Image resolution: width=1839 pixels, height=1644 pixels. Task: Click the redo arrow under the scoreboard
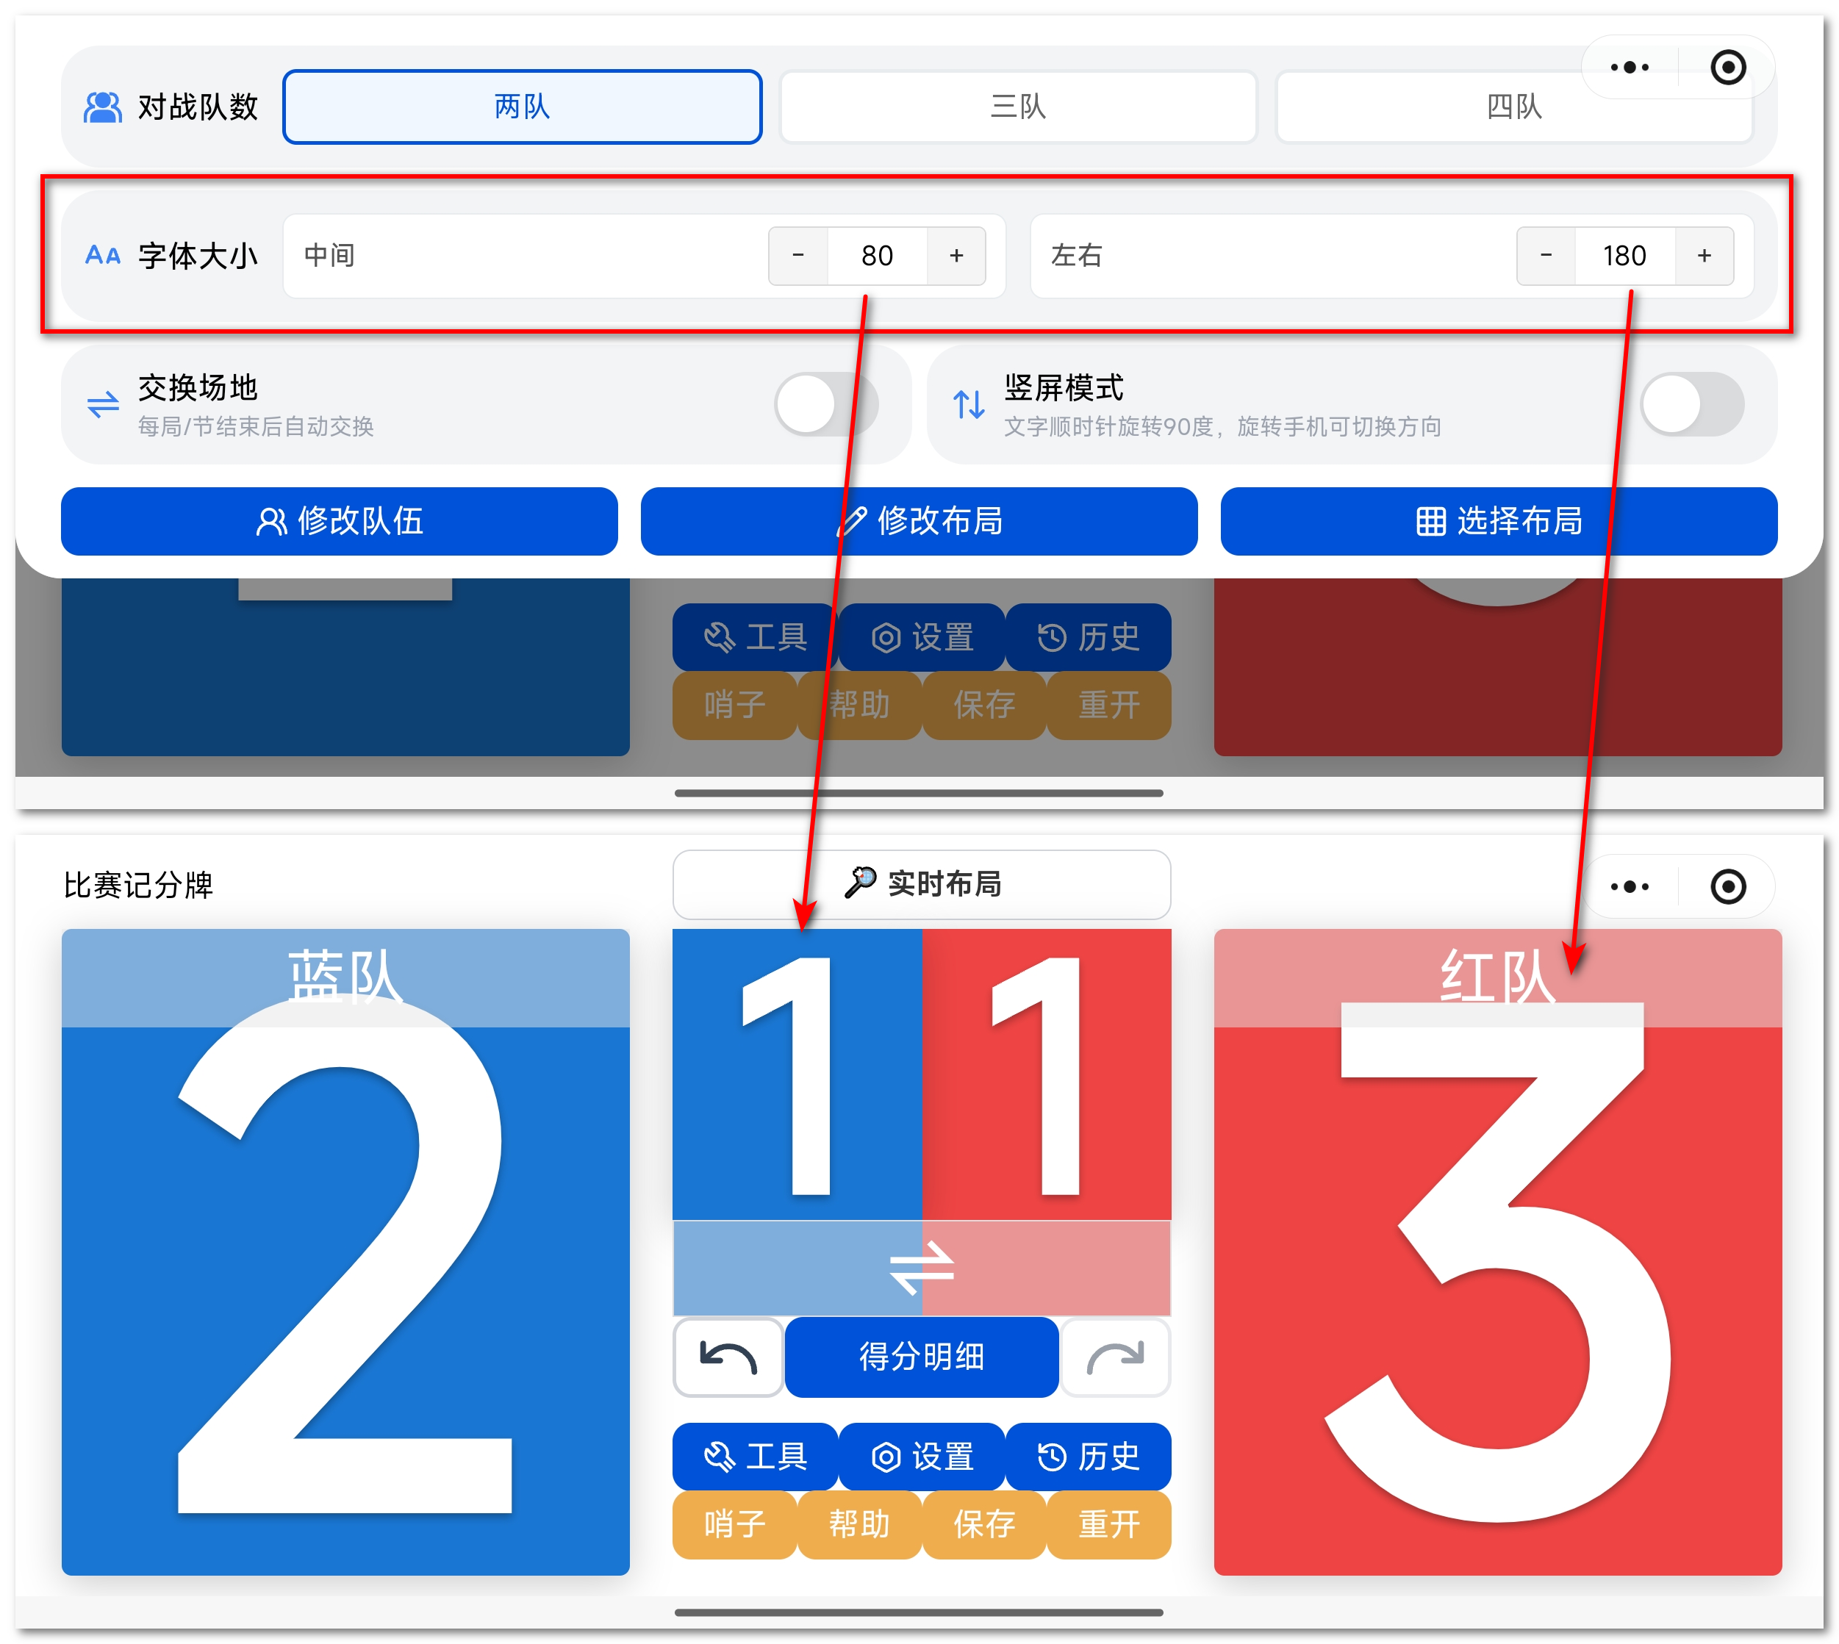pos(1116,1357)
